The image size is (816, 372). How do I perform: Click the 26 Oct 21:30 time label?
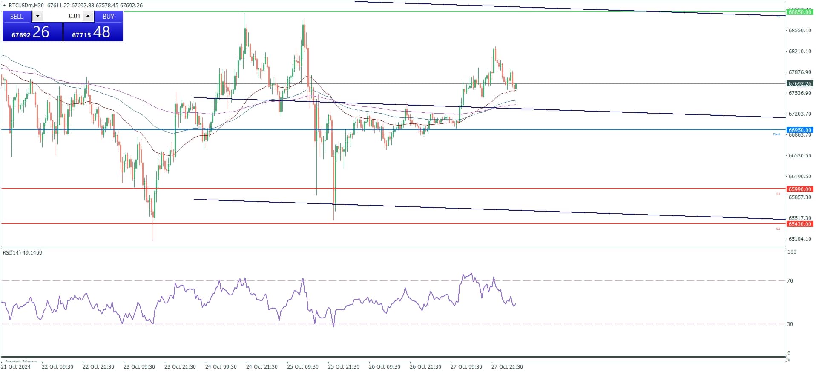[425, 367]
